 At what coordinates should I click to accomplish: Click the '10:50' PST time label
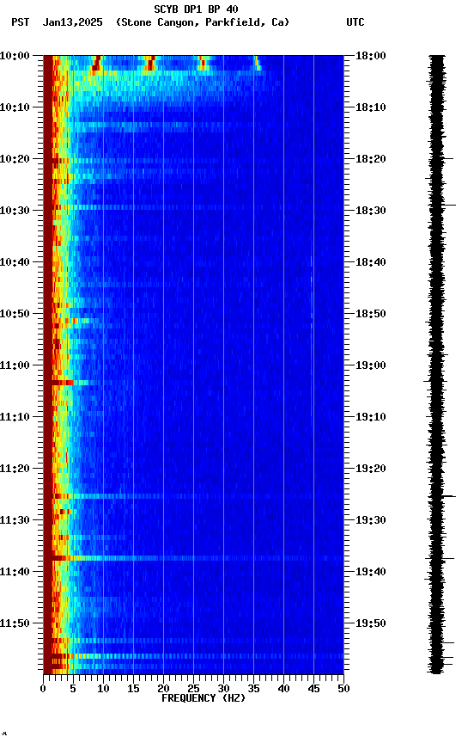(15, 314)
